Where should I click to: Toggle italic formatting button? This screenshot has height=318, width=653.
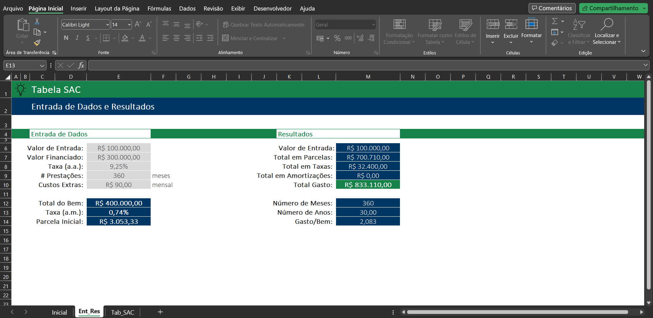point(77,38)
